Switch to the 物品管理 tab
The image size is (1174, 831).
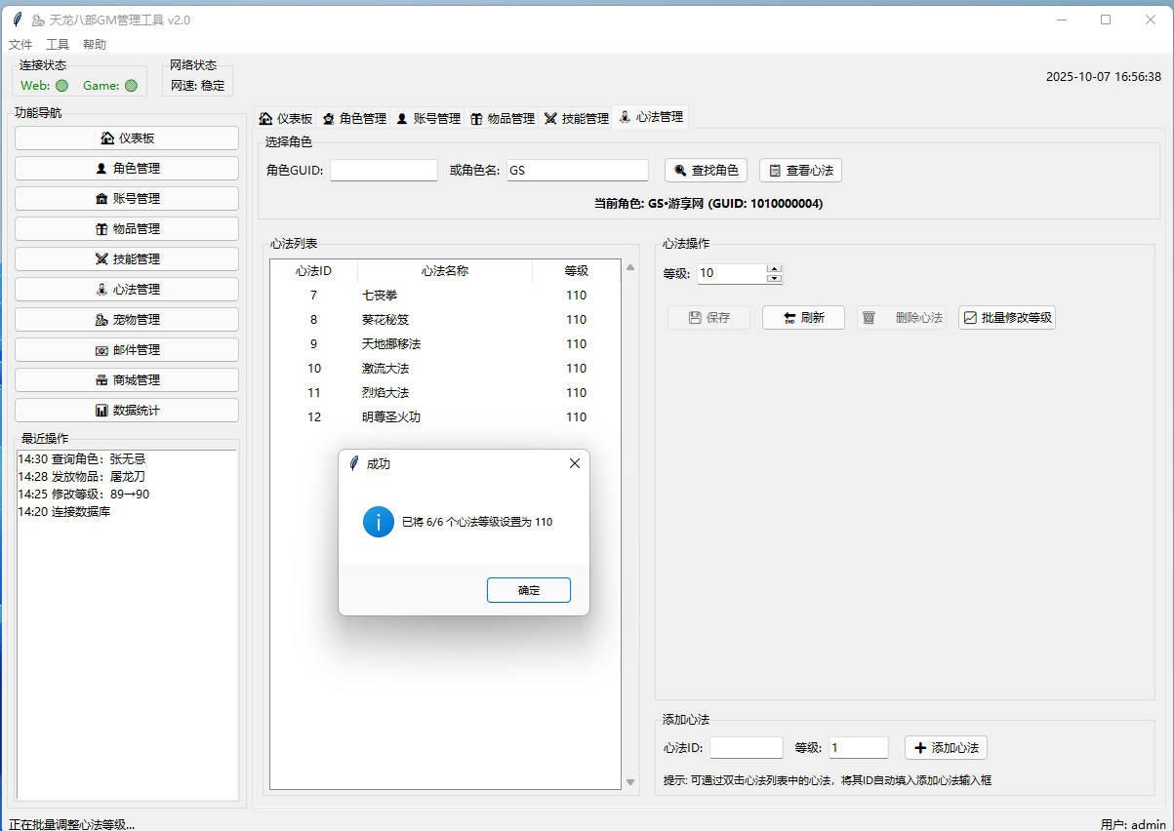coord(502,118)
